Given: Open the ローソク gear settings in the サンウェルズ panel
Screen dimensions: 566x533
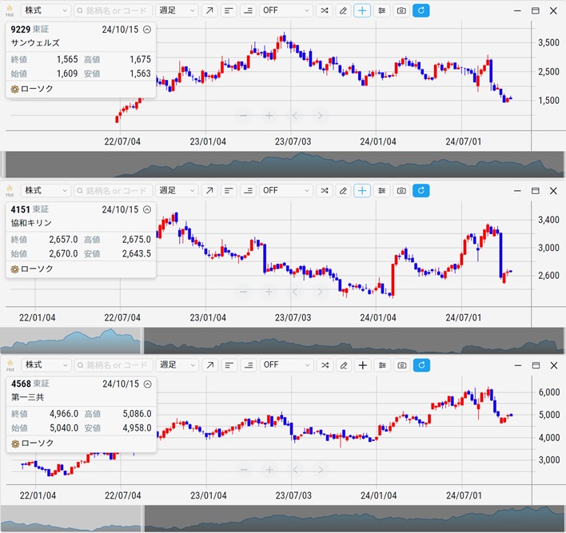Looking at the screenshot, I should tap(15, 89).
